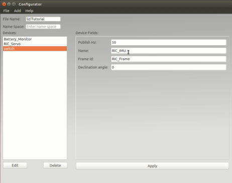This screenshot has height=183, width=232.
Task: Click the Name Space label
Action: coord(14,27)
